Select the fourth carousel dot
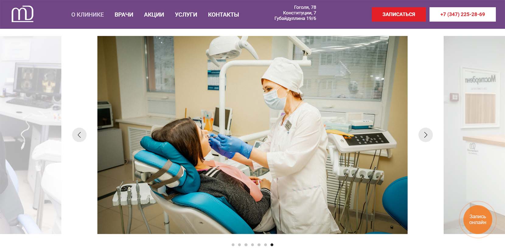Viewport: 505px width, 252px height. point(252,245)
